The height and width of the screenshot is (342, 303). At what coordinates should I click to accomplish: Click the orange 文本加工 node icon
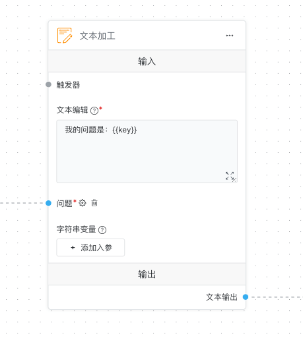click(x=65, y=36)
